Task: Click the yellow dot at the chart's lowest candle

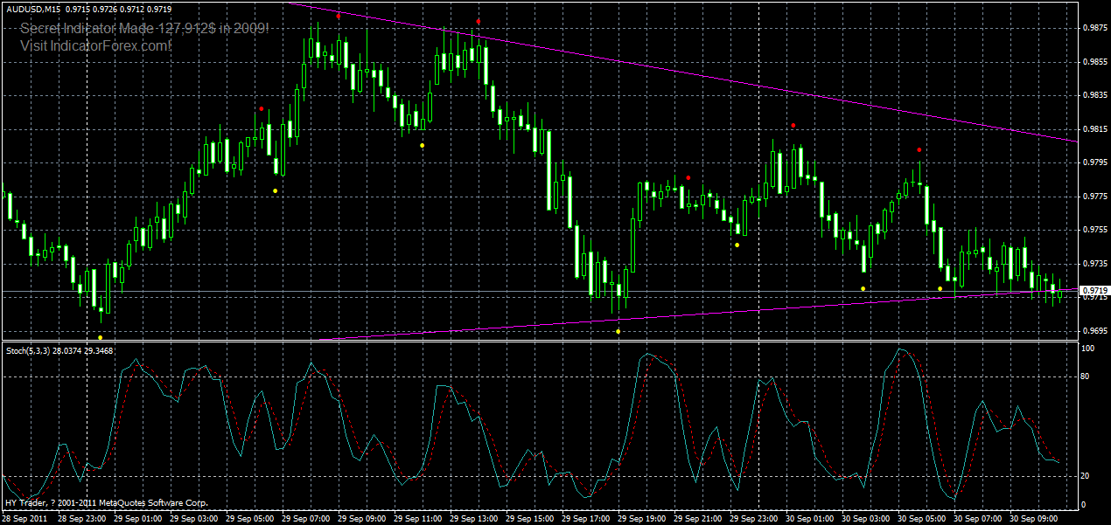Action: [x=101, y=335]
